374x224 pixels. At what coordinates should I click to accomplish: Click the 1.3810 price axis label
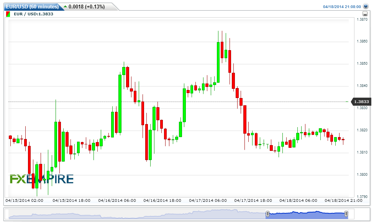(362, 152)
